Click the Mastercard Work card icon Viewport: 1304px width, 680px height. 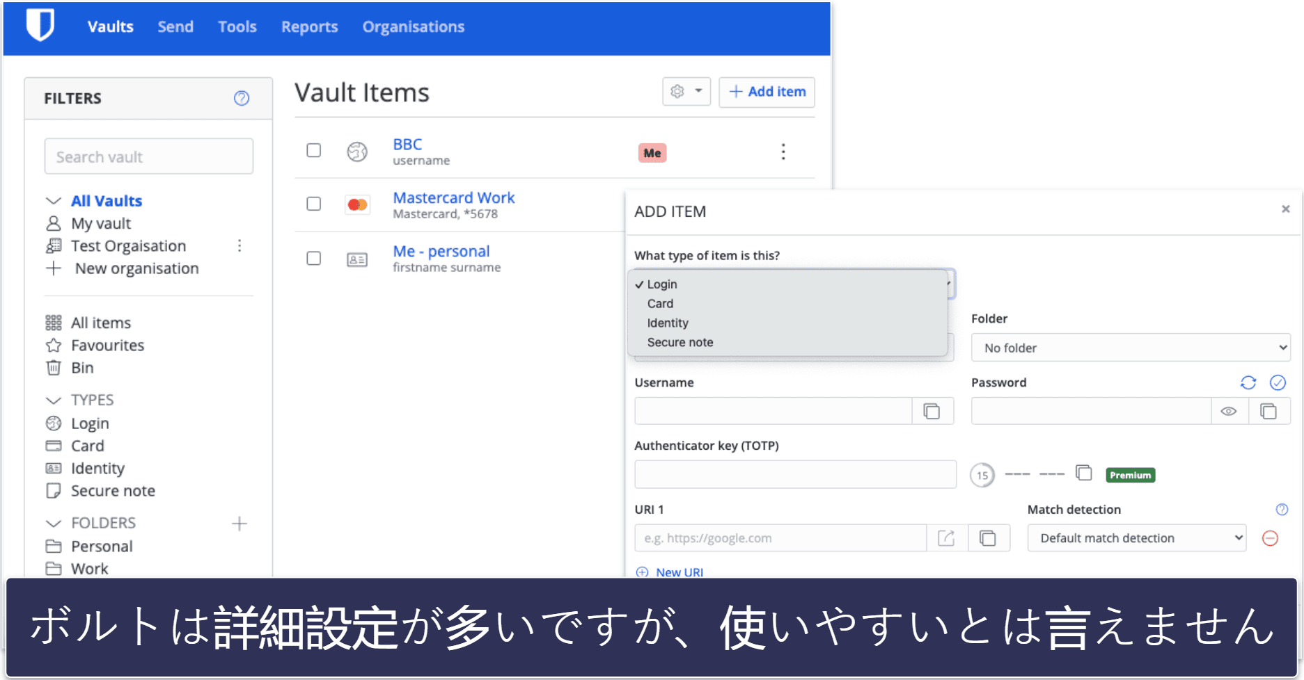click(x=358, y=204)
